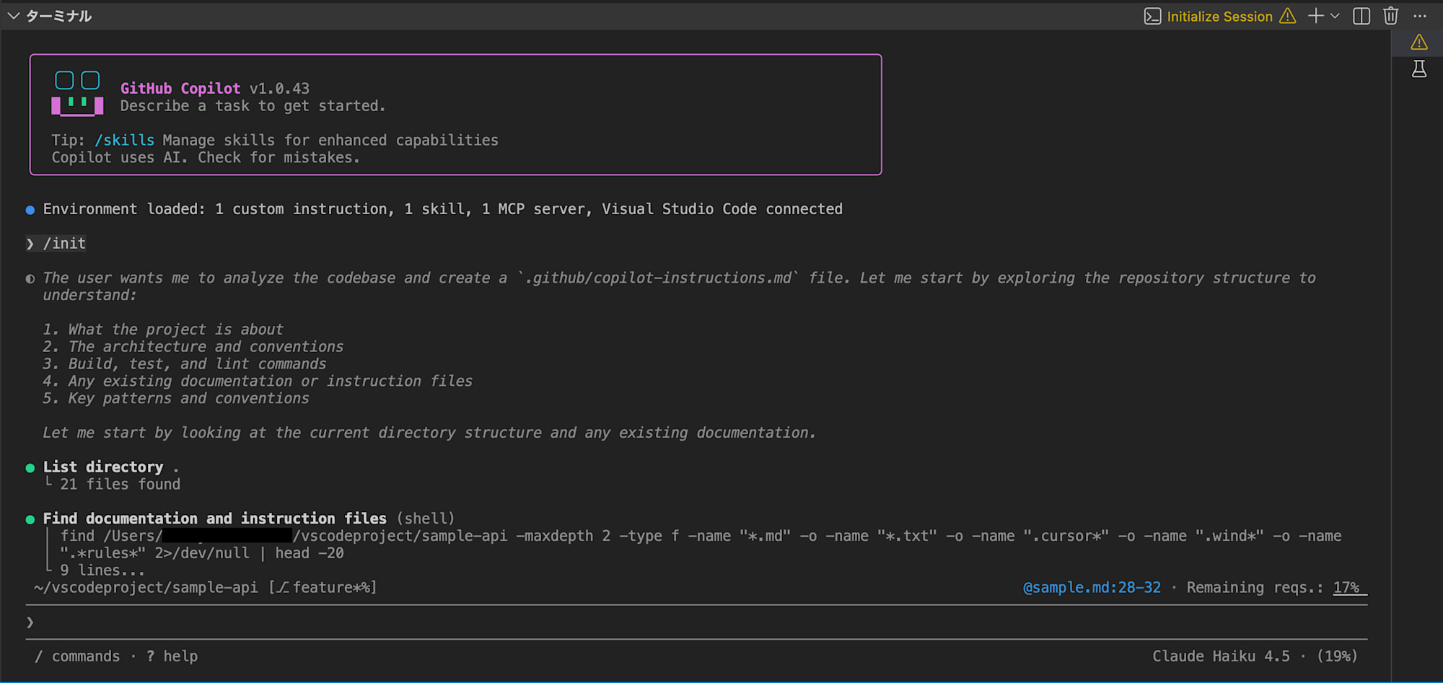1443x683 pixels.
Task: Click "1. What the project is about"
Action: (x=162, y=330)
